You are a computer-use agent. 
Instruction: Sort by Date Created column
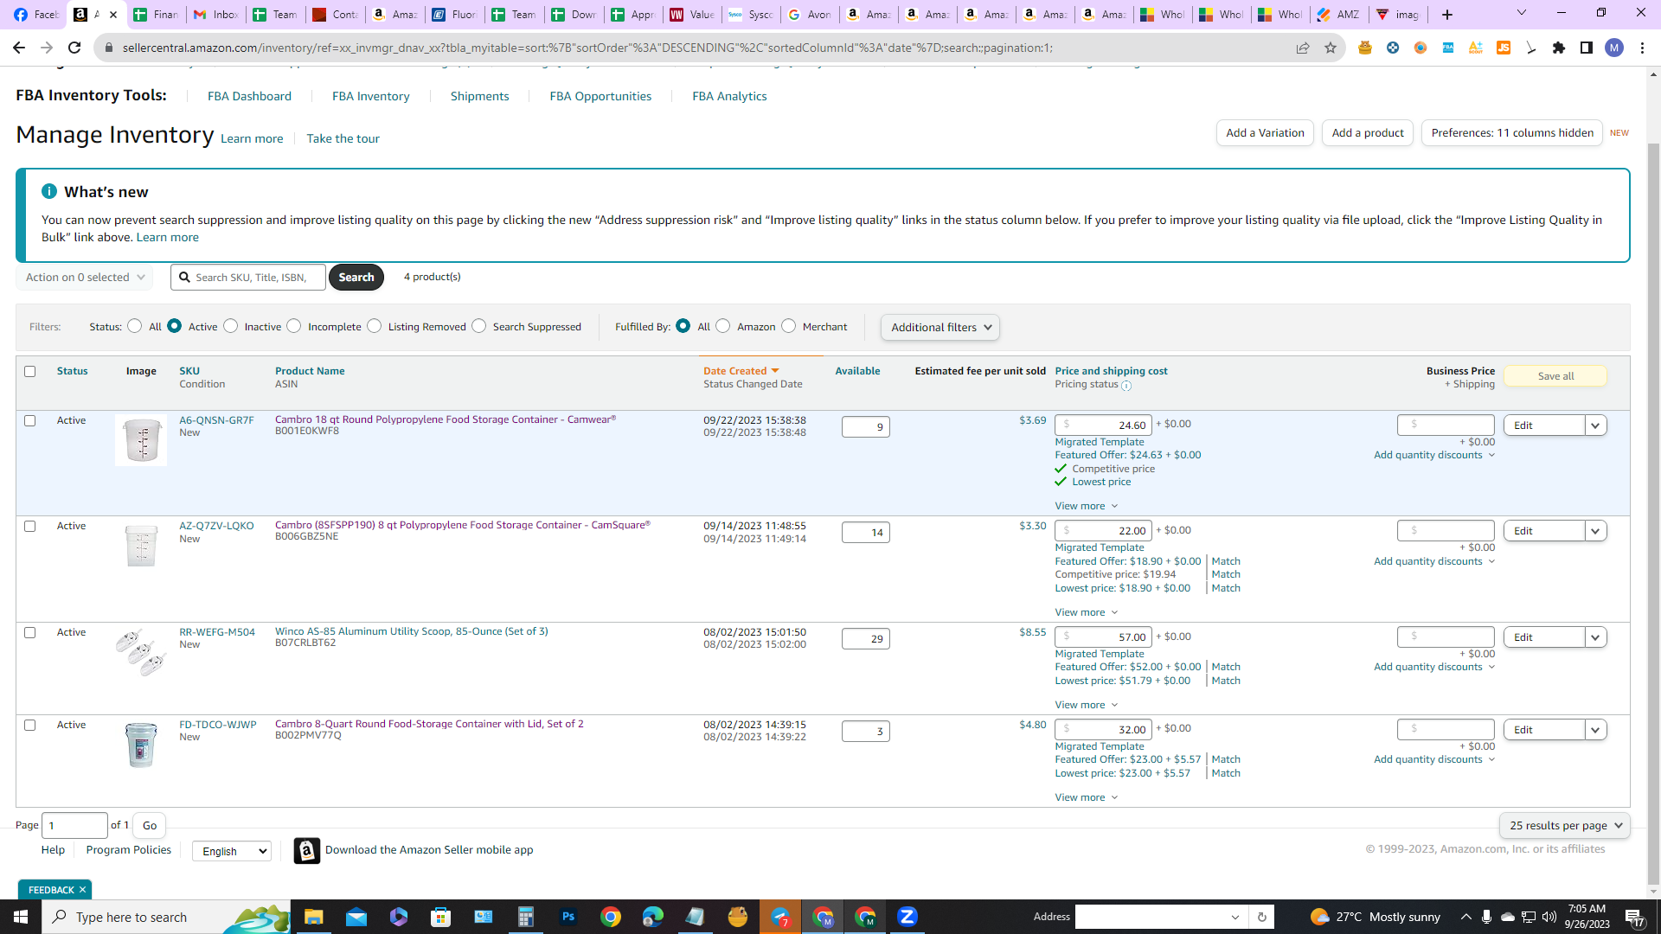coord(741,371)
